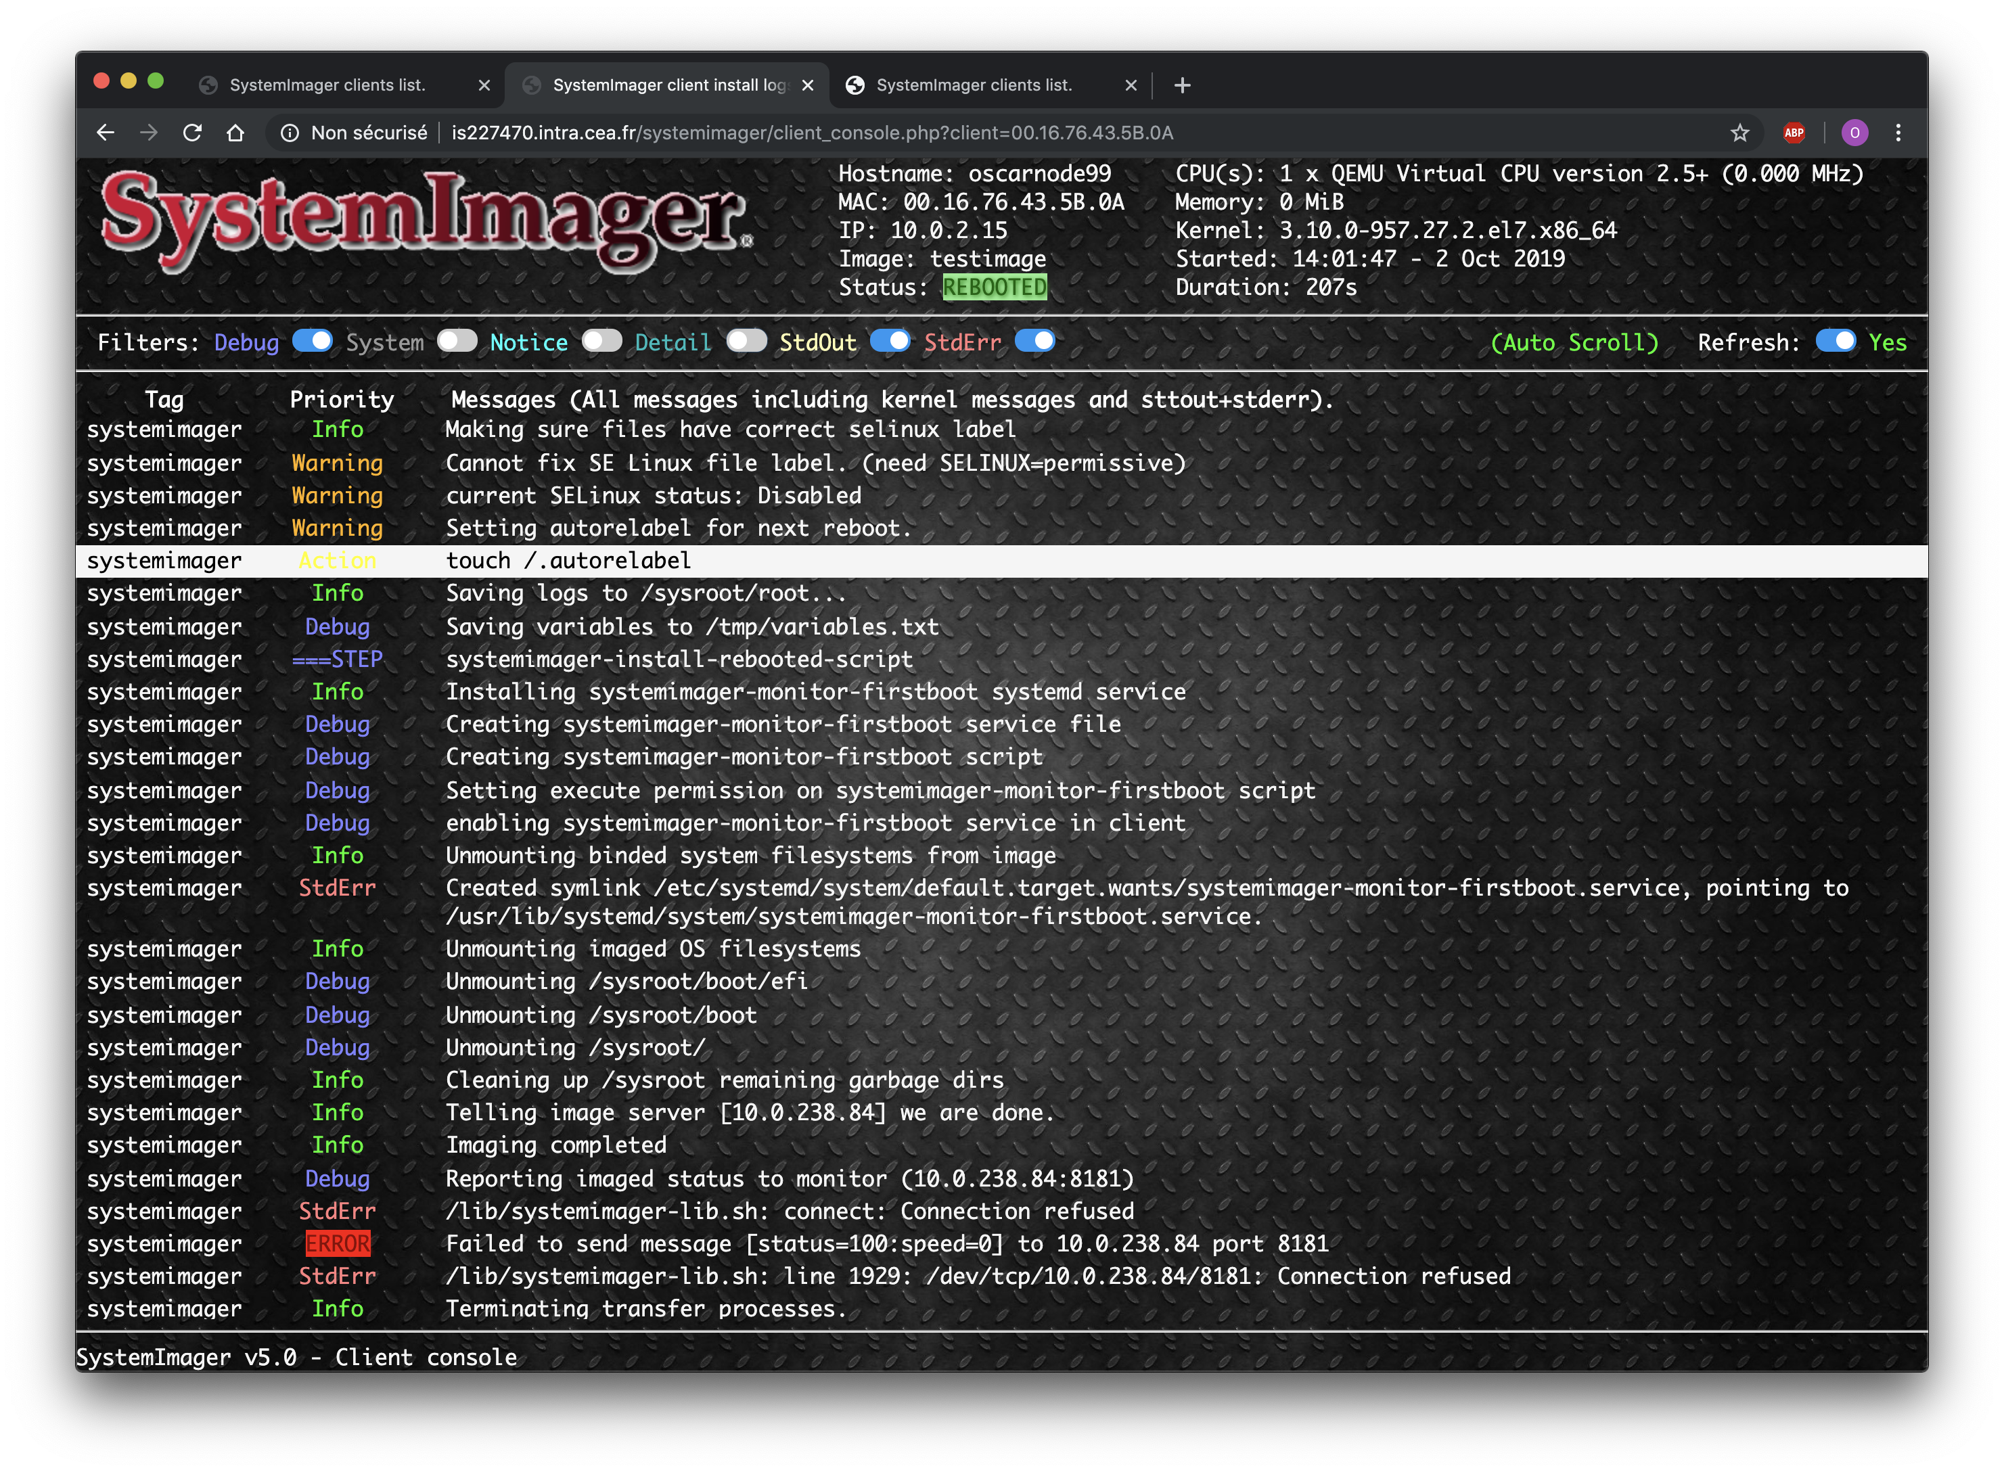Click 'Unmounting /sysroot/boot/efi' message
Image resolution: width=2004 pixels, height=1472 pixels.
pyautogui.click(x=627, y=981)
